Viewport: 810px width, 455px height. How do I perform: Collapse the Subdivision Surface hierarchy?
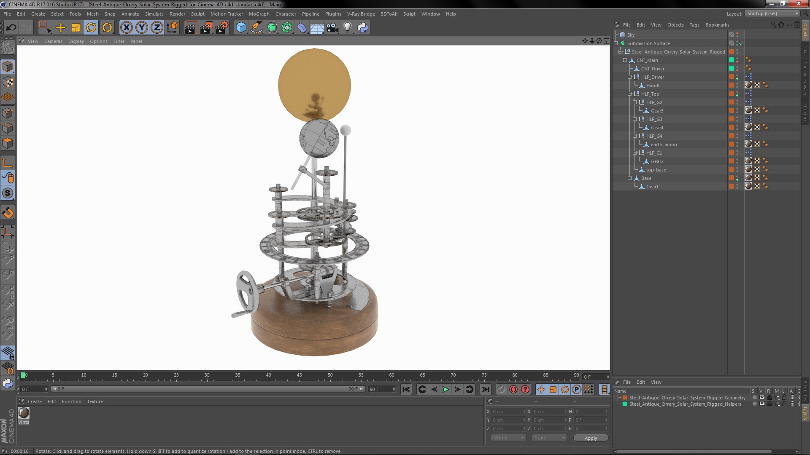point(616,43)
